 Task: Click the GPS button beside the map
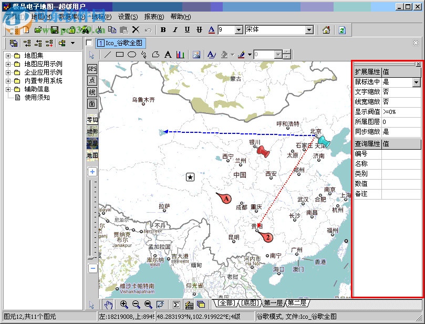click(x=92, y=69)
